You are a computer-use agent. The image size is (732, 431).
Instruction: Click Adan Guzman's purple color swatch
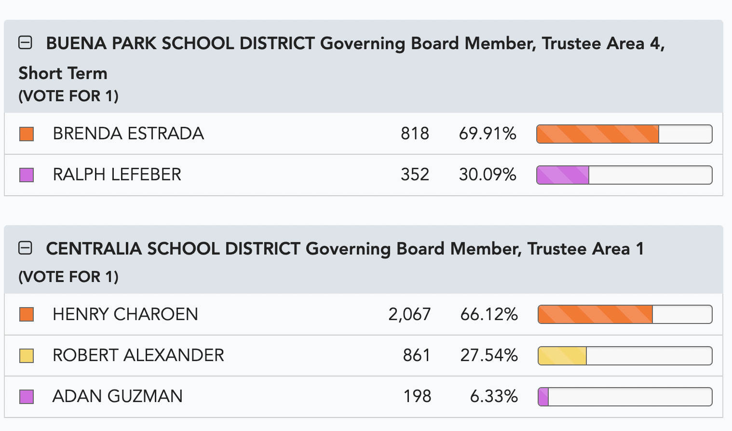pos(27,397)
